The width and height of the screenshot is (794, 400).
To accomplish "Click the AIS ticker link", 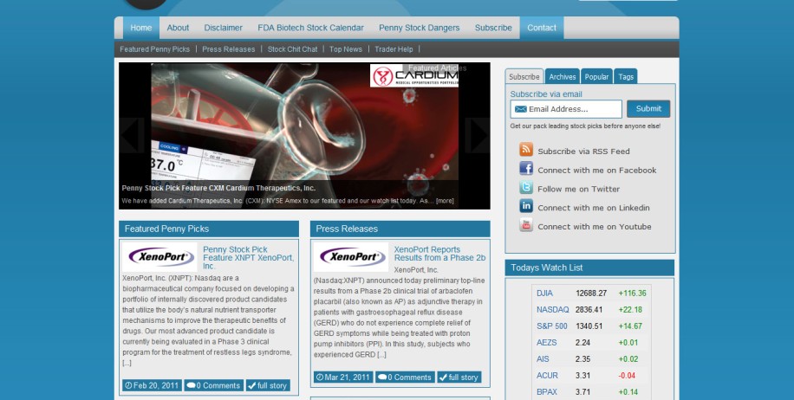I will (543, 359).
